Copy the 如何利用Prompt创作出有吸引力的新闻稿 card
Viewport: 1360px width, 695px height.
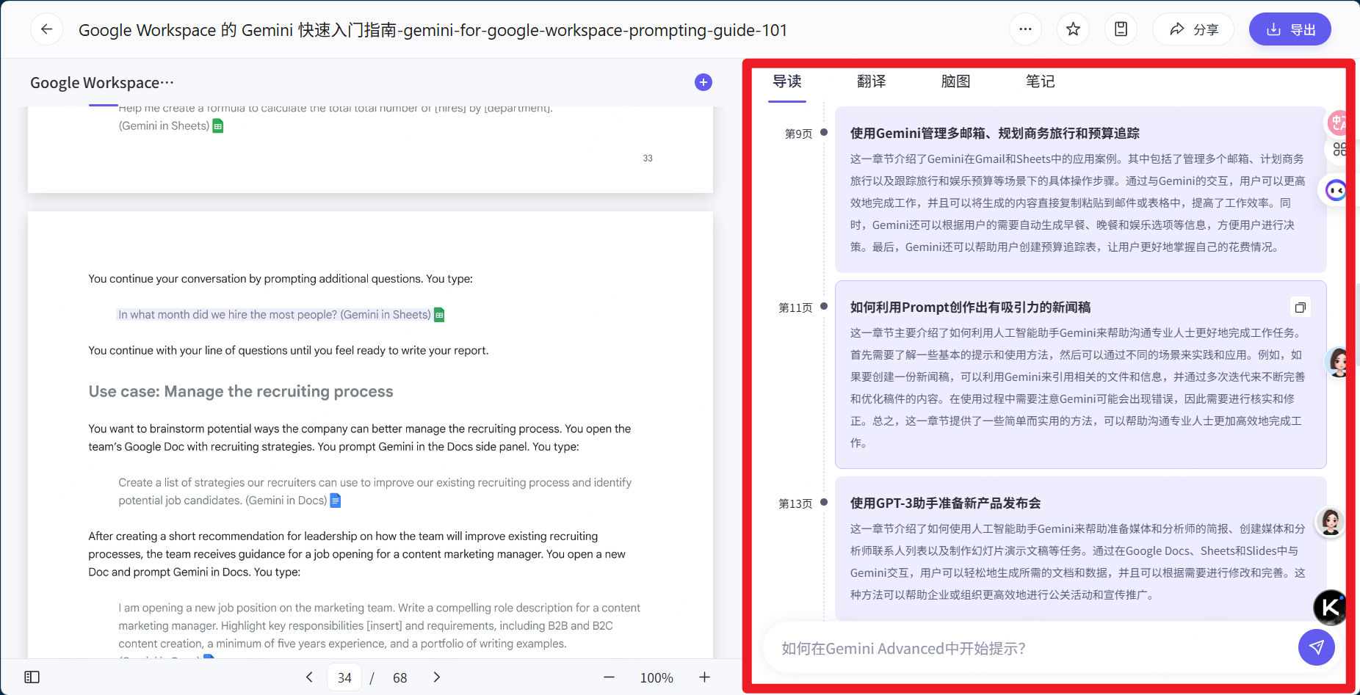click(x=1300, y=308)
